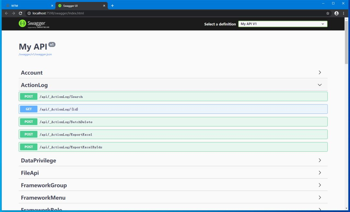350x212 pixels.
Task: Open a new browser tab
Action: [112, 6]
